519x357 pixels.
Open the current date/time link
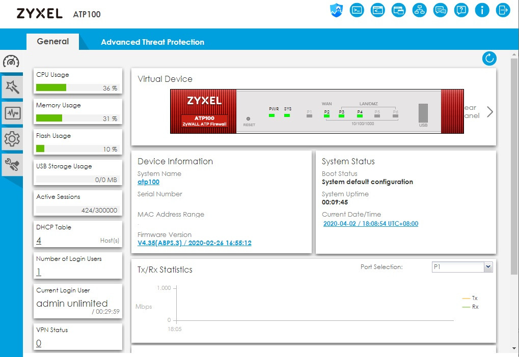tap(371, 224)
